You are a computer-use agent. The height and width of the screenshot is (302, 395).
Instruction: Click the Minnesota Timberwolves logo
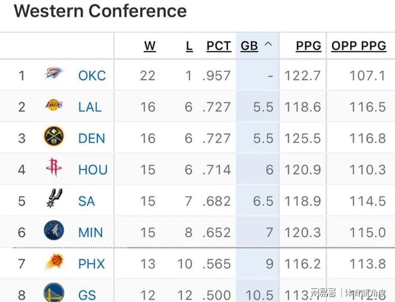point(54,231)
